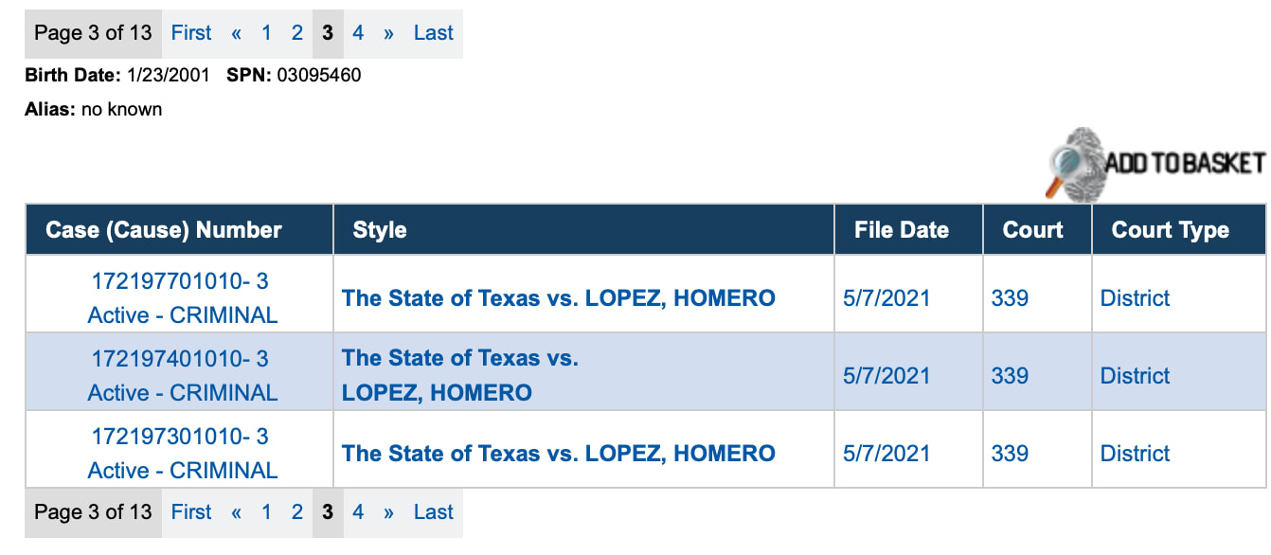
Task: Open case number 172197401010-3
Action: (180, 359)
